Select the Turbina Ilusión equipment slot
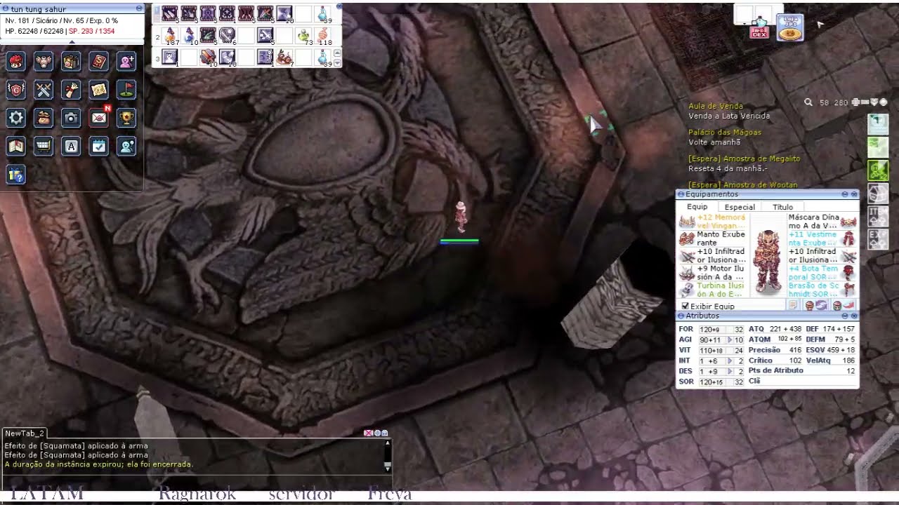The image size is (899, 505). click(712, 289)
